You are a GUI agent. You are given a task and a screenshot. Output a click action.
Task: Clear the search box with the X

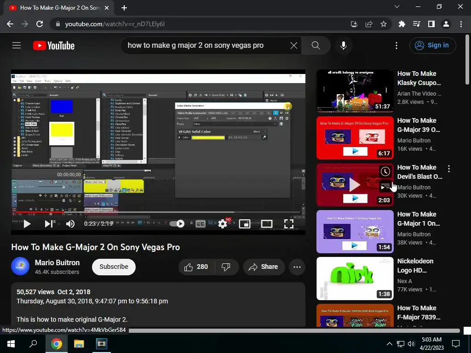point(294,46)
